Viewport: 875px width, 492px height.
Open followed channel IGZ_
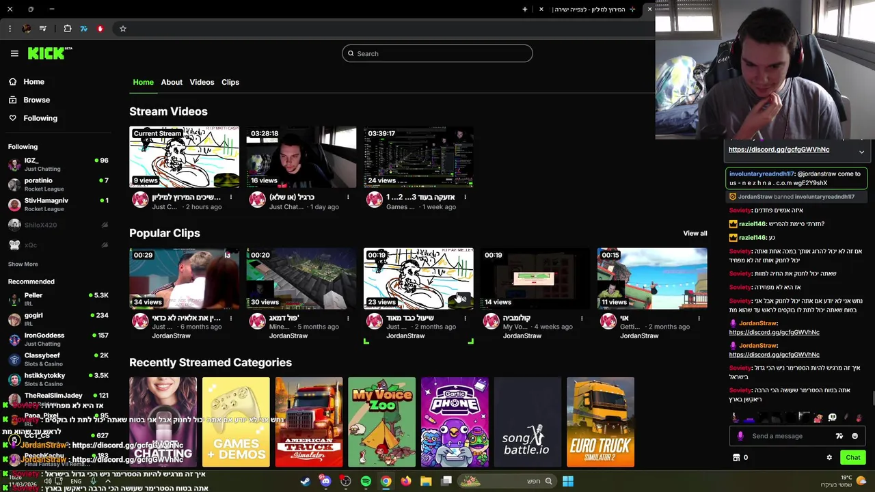click(x=58, y=164)
